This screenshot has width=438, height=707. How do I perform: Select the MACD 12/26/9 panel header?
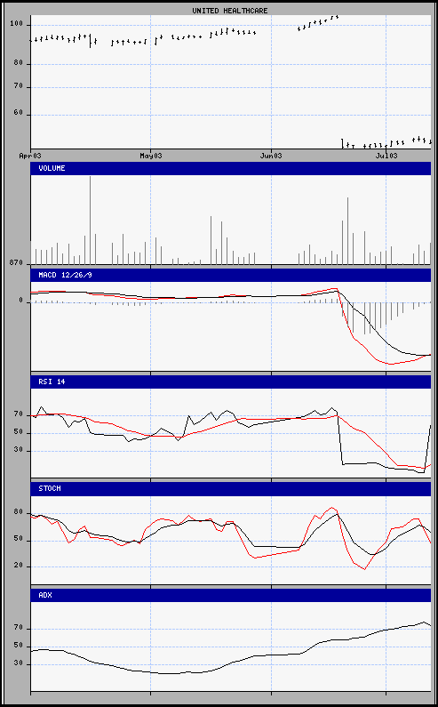231,275
